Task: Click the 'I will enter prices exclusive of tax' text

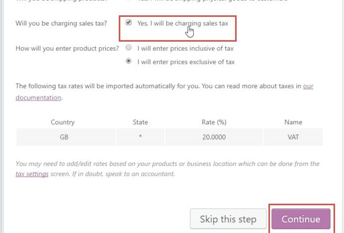Action: [186, 62]
